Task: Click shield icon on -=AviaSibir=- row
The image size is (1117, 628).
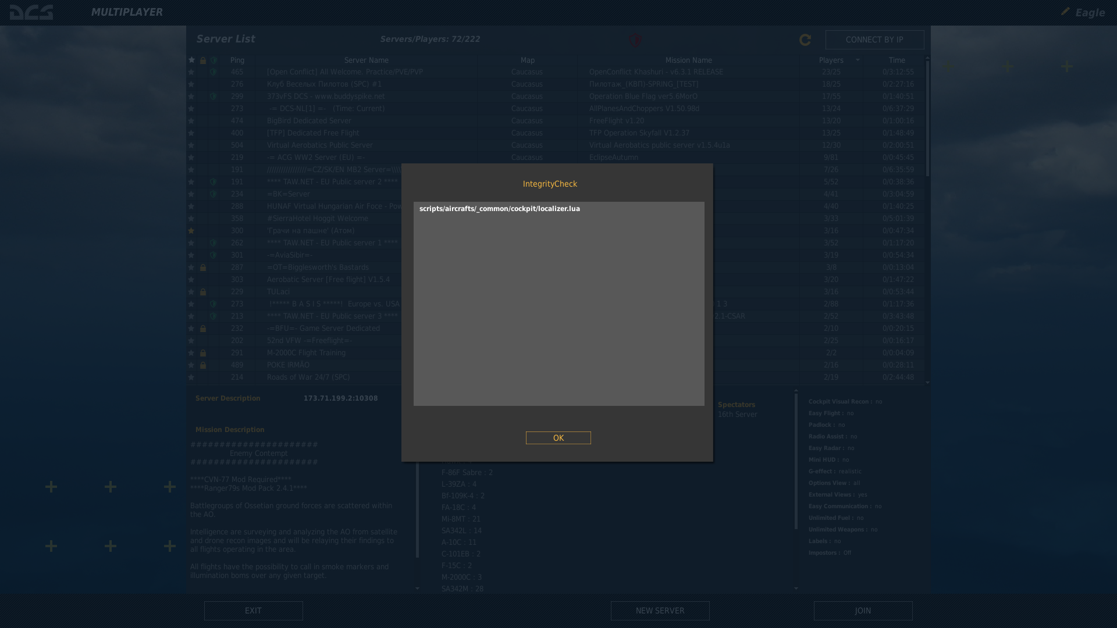Action: click(x=214, y=255)
